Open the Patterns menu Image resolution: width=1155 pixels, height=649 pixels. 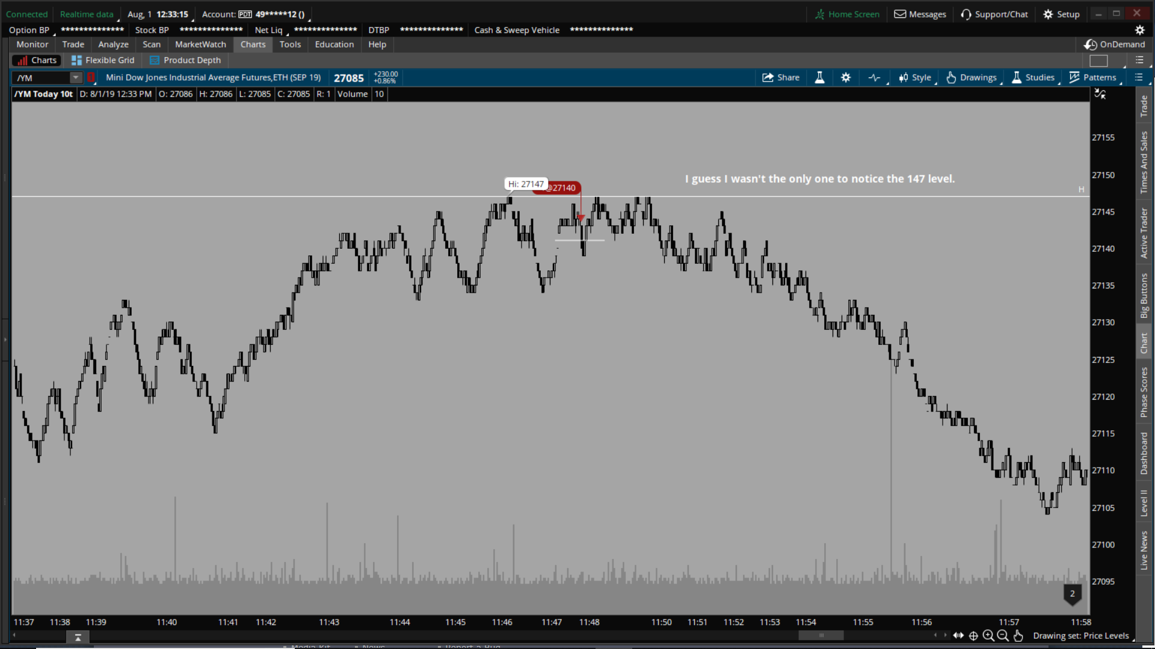click(1092, 78)
